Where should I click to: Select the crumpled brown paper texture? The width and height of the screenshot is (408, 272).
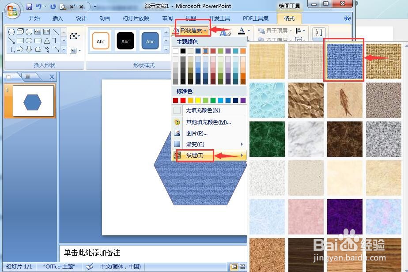coord(306,100)
